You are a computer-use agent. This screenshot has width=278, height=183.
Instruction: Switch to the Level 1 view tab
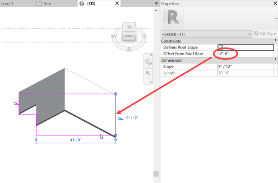pyautogui.click(x=7, y=4)
